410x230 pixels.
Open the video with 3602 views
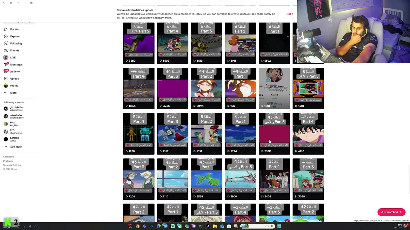pyautogui.click(x=173, y=43)
